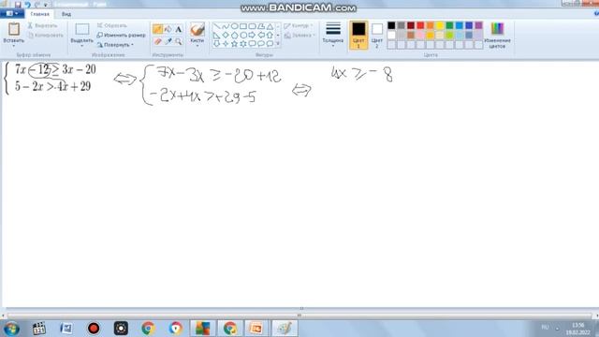Select the Eraser tool
This screenshot has height=337, width=599.
click(x=157, y=41)
